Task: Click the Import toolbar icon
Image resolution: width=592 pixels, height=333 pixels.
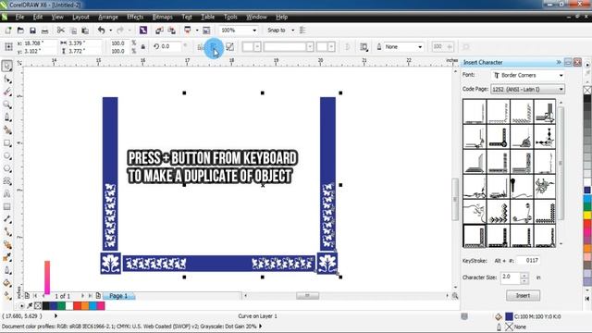Action: tap(159, 31)
